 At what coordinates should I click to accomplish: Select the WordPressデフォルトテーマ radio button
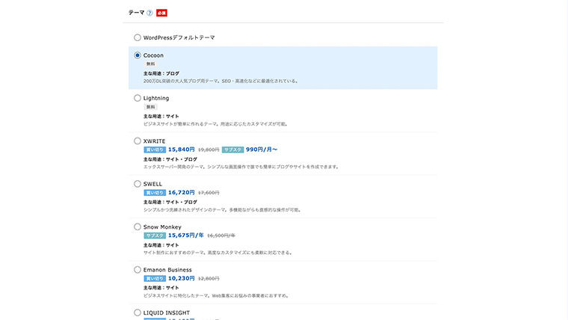coord(138,37)
